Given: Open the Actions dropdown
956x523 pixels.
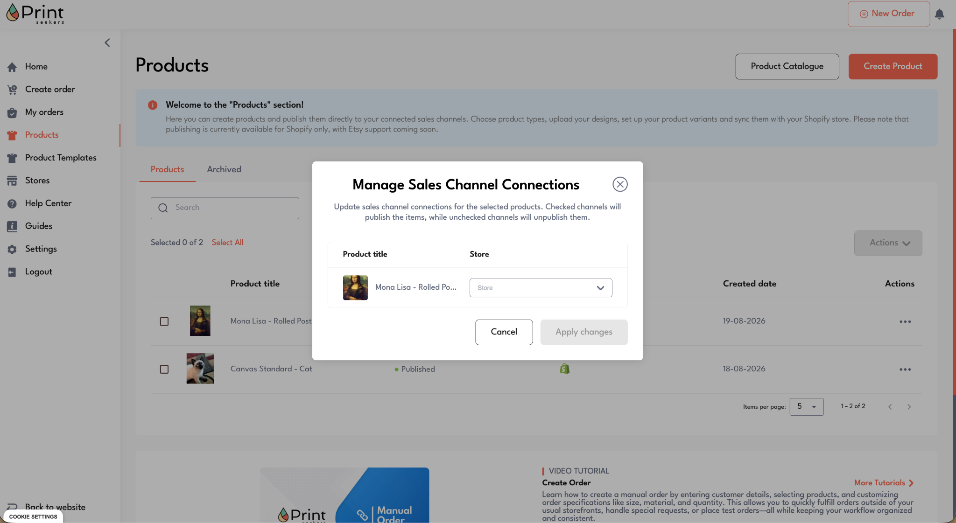Looking at the screenshot, I should click(x=888, y=243).
